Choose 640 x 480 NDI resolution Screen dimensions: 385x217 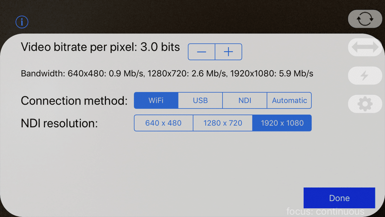[x=163, y=123]
